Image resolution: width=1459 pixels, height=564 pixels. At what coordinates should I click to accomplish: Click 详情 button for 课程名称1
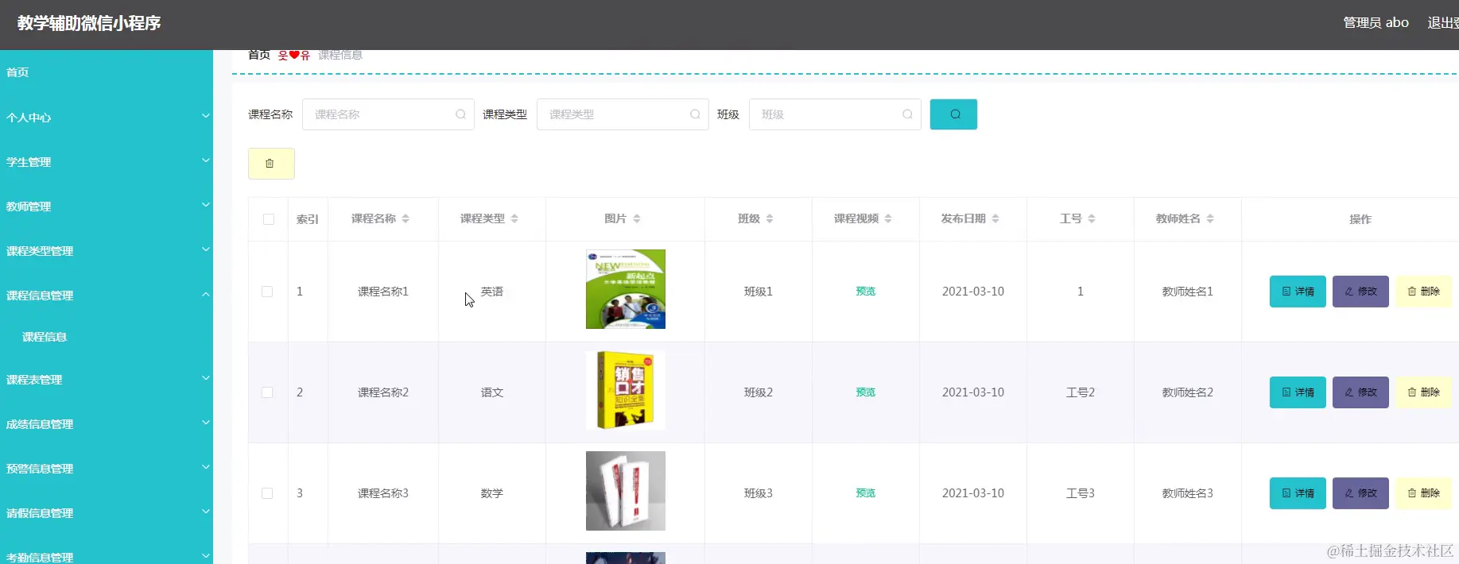click(x=1298, y=292)
